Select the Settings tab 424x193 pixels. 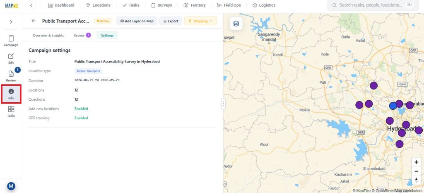tap(107, 35)
